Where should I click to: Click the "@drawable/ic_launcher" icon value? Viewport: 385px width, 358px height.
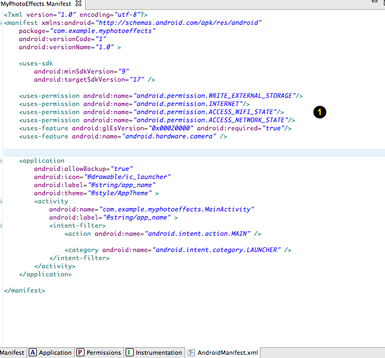pyautogui.click(x=127, y=177)
